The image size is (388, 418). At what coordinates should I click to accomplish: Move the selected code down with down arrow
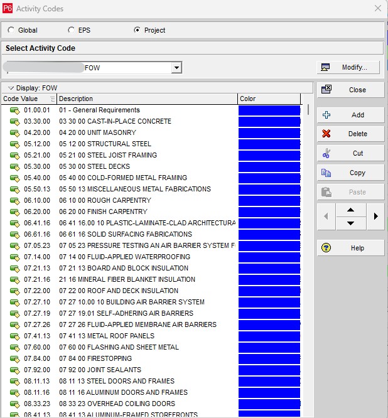point(350,223)
